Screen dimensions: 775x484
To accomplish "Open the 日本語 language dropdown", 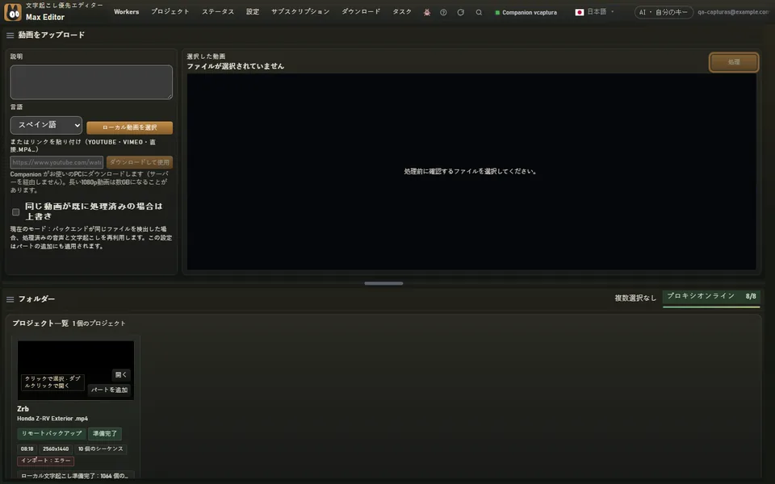I will tap(595, 12).
